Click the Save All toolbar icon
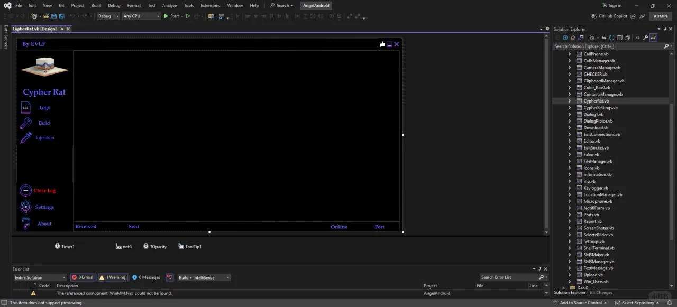This screenshot has height=307, width=677. point(61,16)
